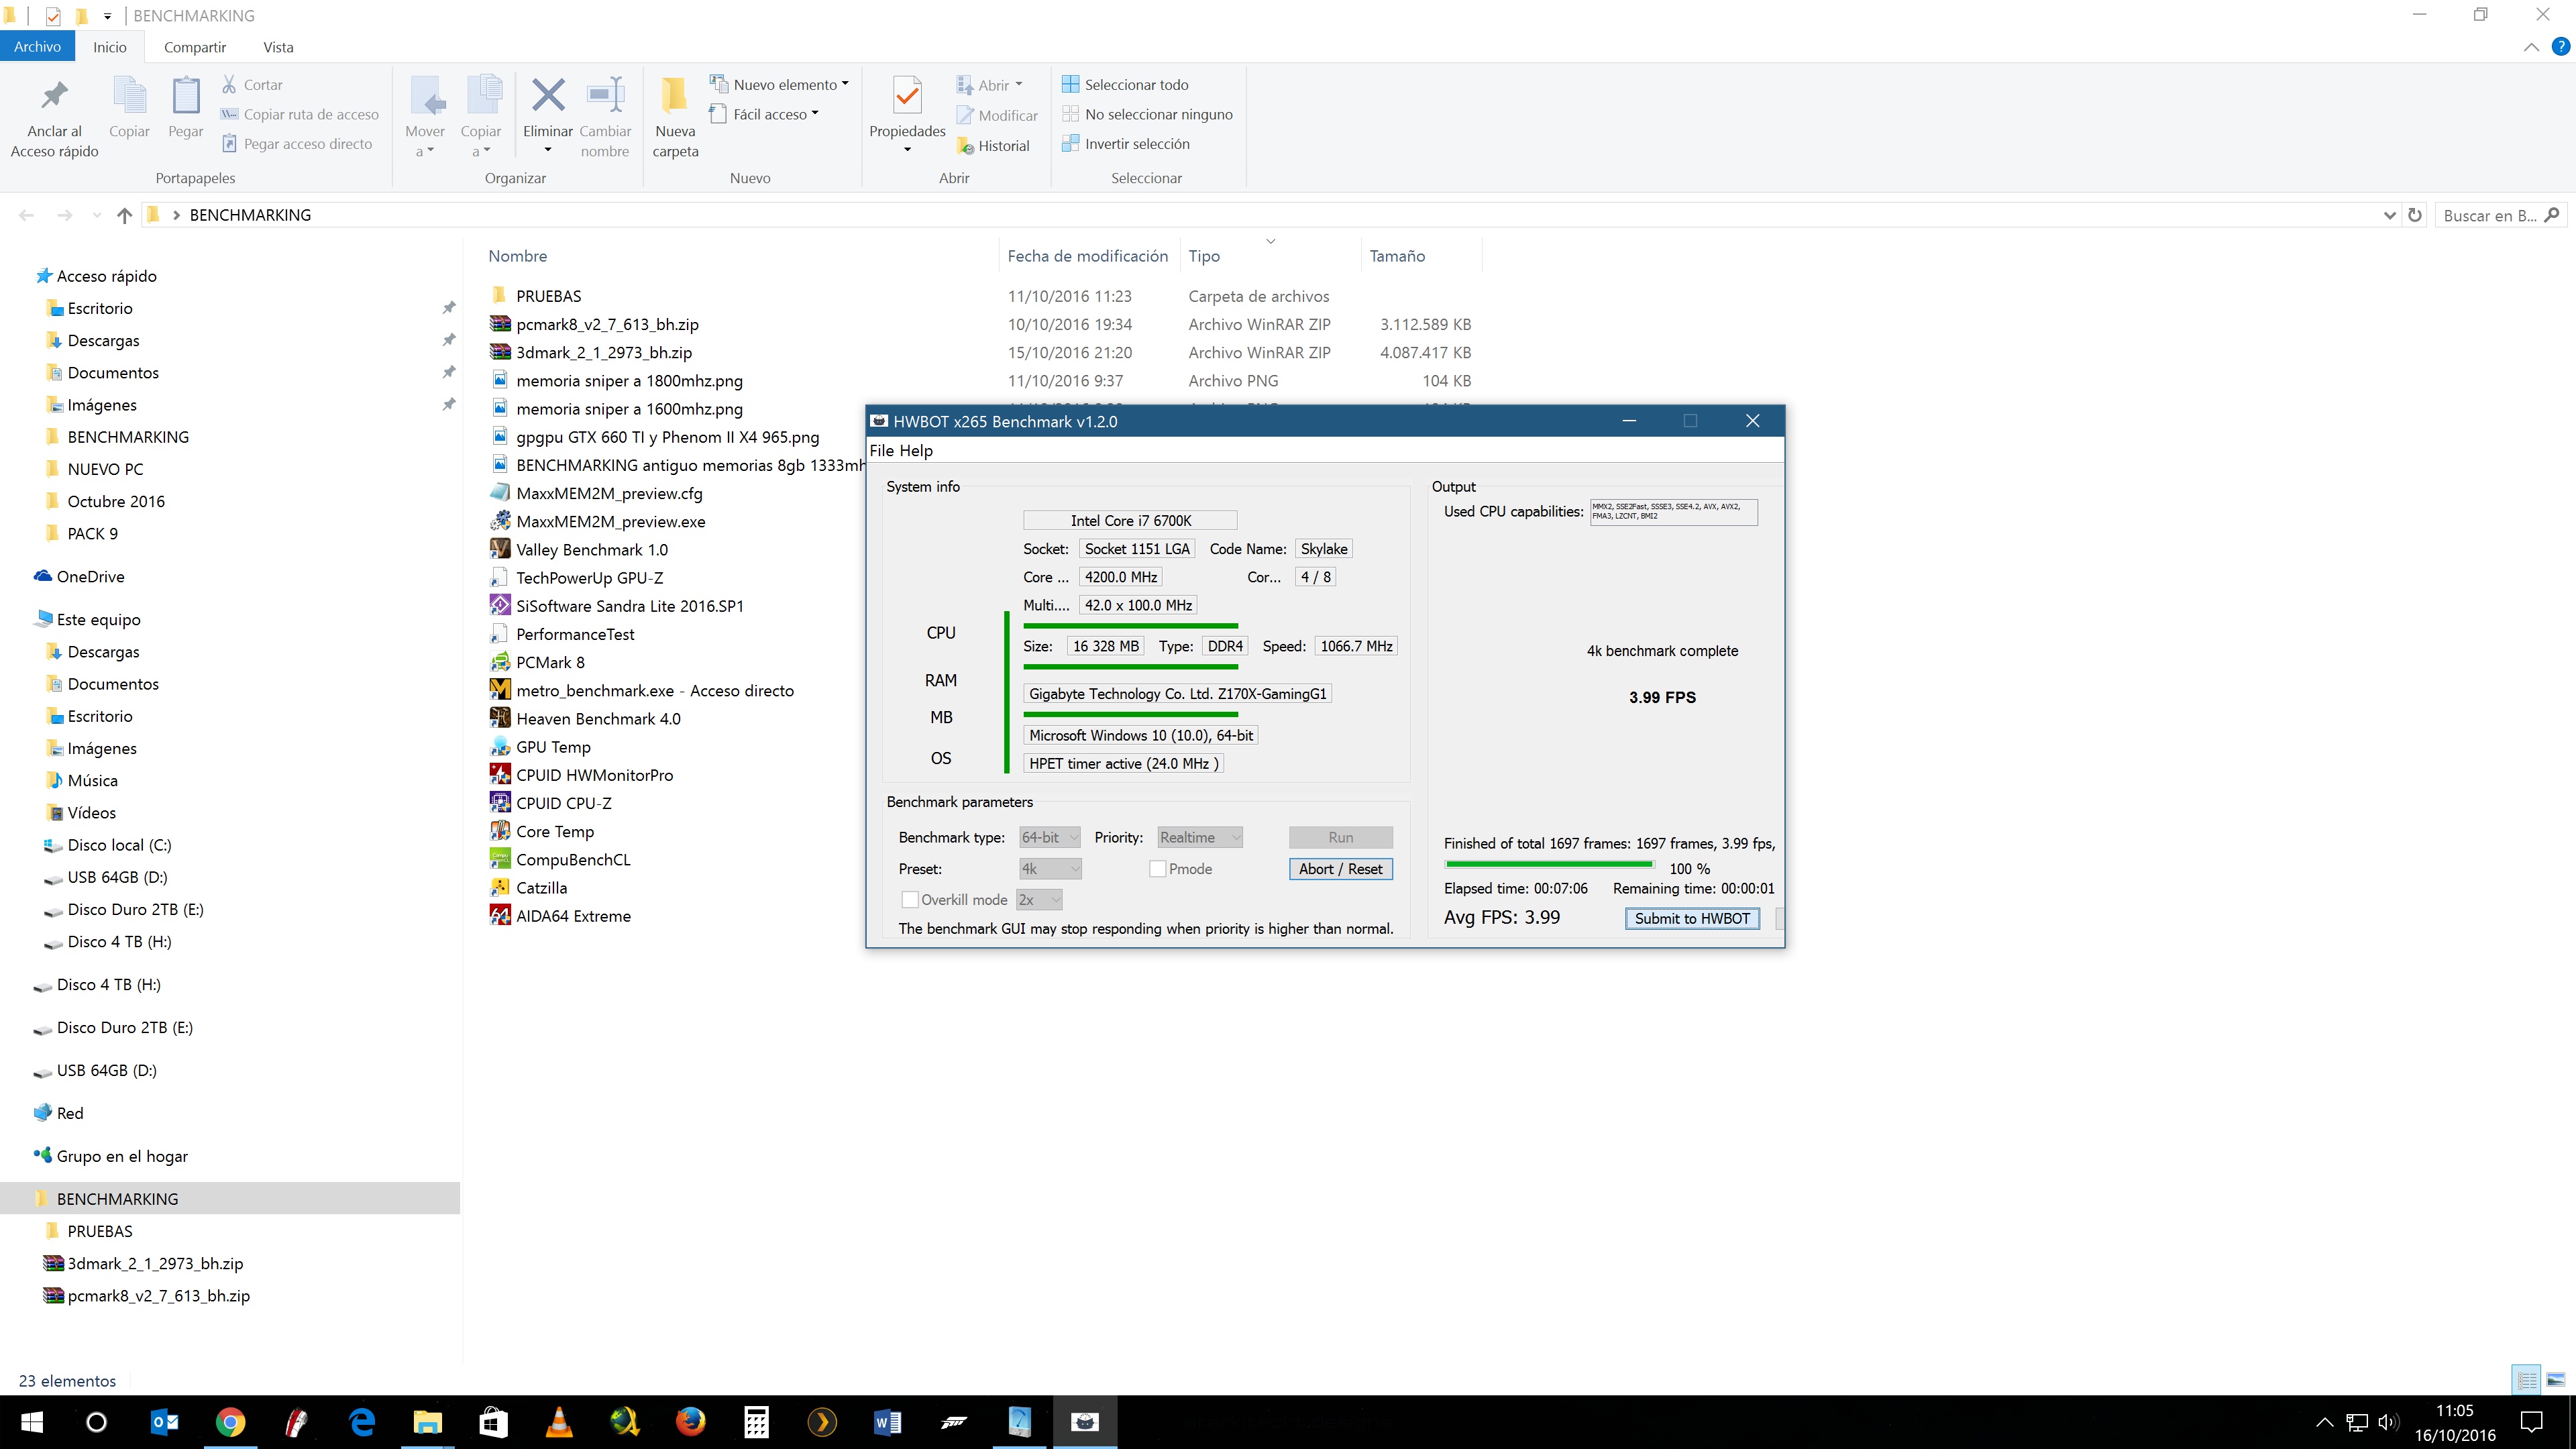Click the benchmark progress bar at 100 %

pos(1548,865)
